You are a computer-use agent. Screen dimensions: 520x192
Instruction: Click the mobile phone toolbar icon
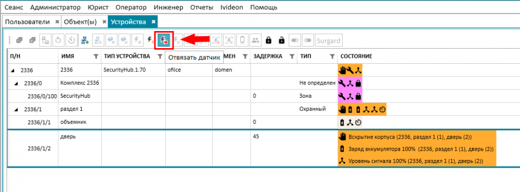[242, 40]
